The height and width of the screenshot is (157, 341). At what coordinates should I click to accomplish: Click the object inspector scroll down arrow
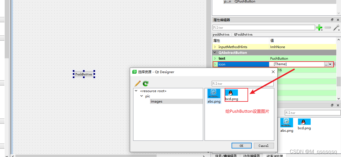[339, 13]
